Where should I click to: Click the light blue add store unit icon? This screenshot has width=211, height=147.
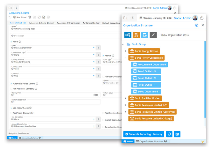[x=145, y=35]
